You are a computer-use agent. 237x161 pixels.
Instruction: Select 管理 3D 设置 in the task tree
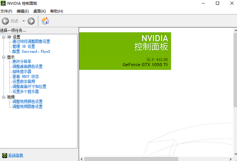pyautogui.click(x=24, y=47)
